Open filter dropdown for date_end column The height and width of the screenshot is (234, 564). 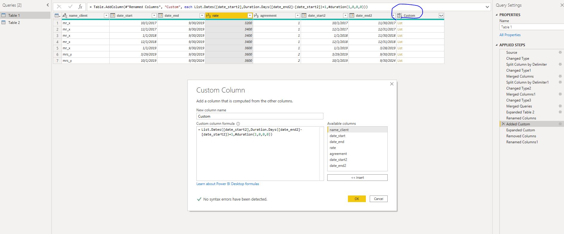click(x=202, y=16)
